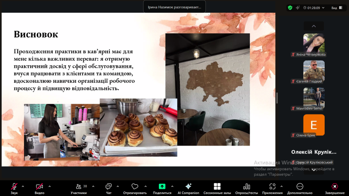Viewport: 349px width, 196px height.
Task: Open the Чат chat panel
Action: tap(109, 188)
